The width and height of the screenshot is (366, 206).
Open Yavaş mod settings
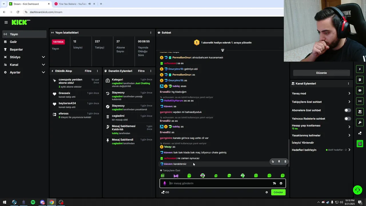[321, 94]
